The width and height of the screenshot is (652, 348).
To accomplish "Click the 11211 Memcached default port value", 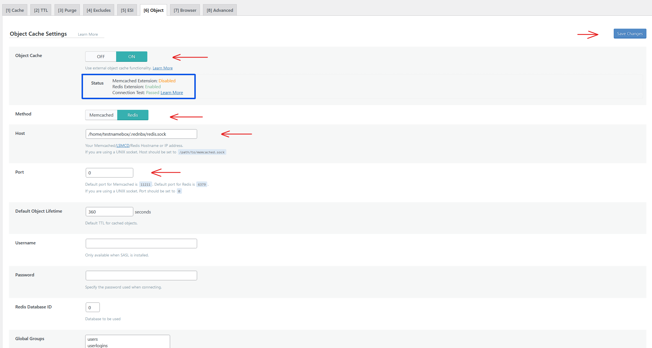I will [145, 185].
